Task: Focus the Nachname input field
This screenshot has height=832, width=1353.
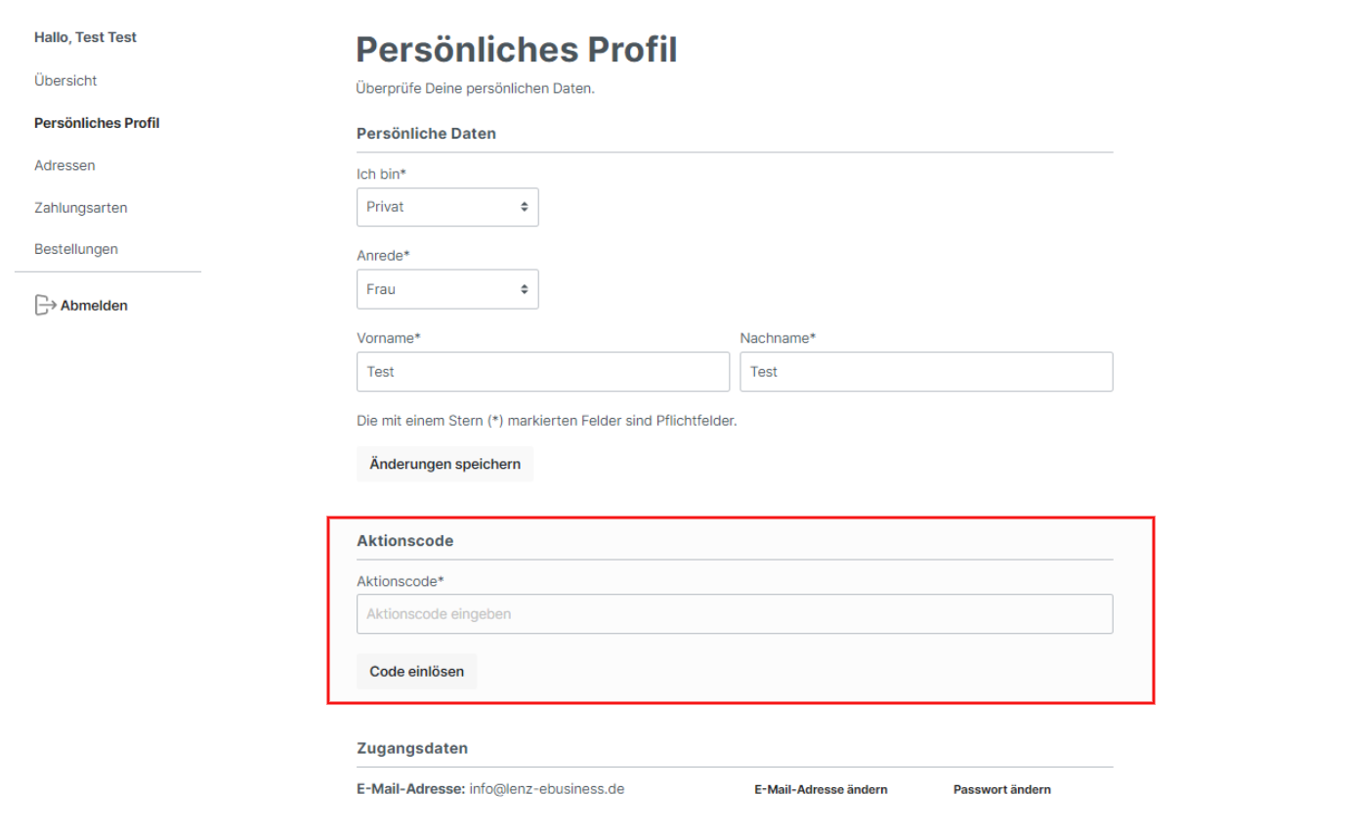Action: pyautogui.click(x=926, y=372)
